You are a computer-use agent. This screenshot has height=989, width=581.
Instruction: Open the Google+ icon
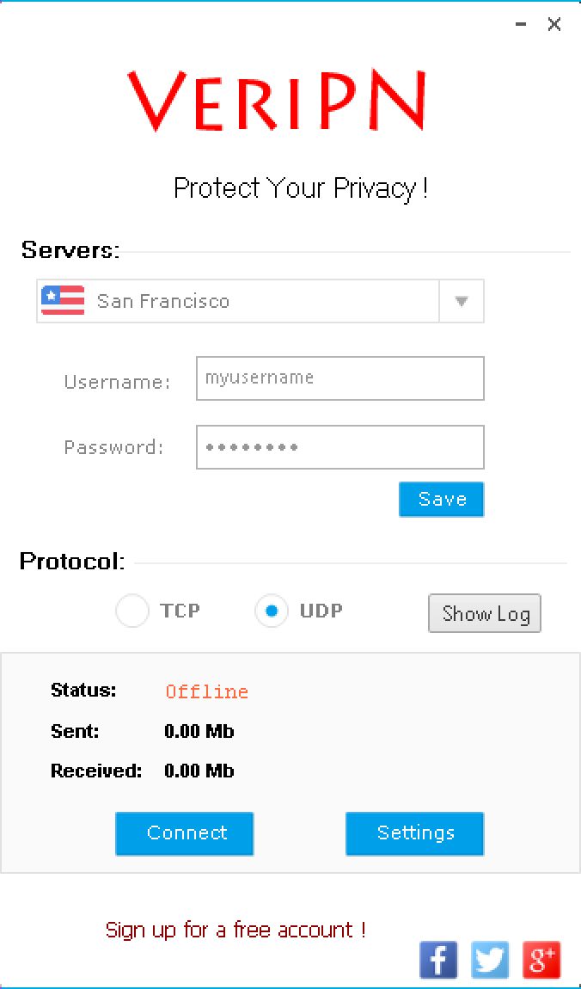541,960
